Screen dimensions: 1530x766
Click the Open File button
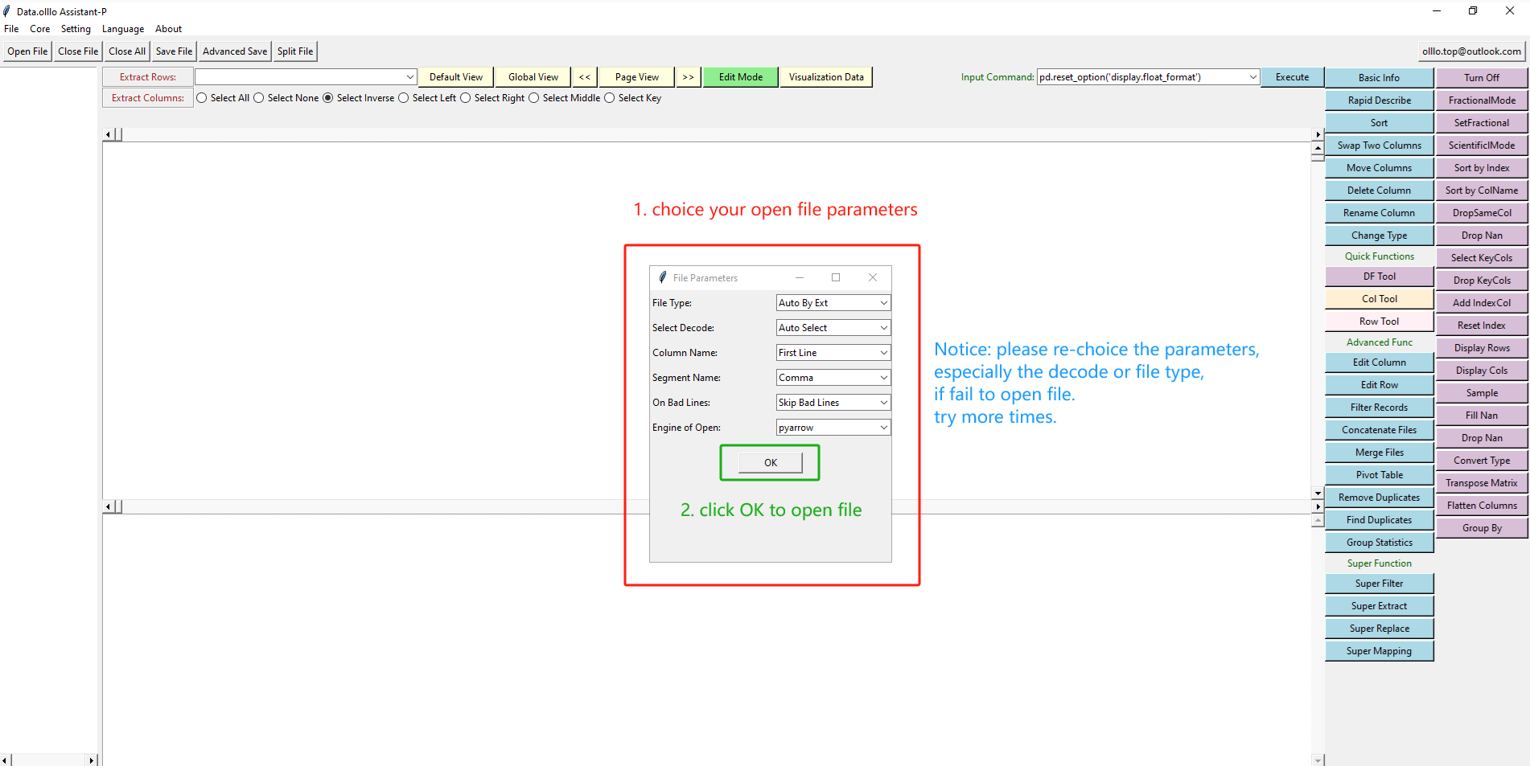click(27, 51)
